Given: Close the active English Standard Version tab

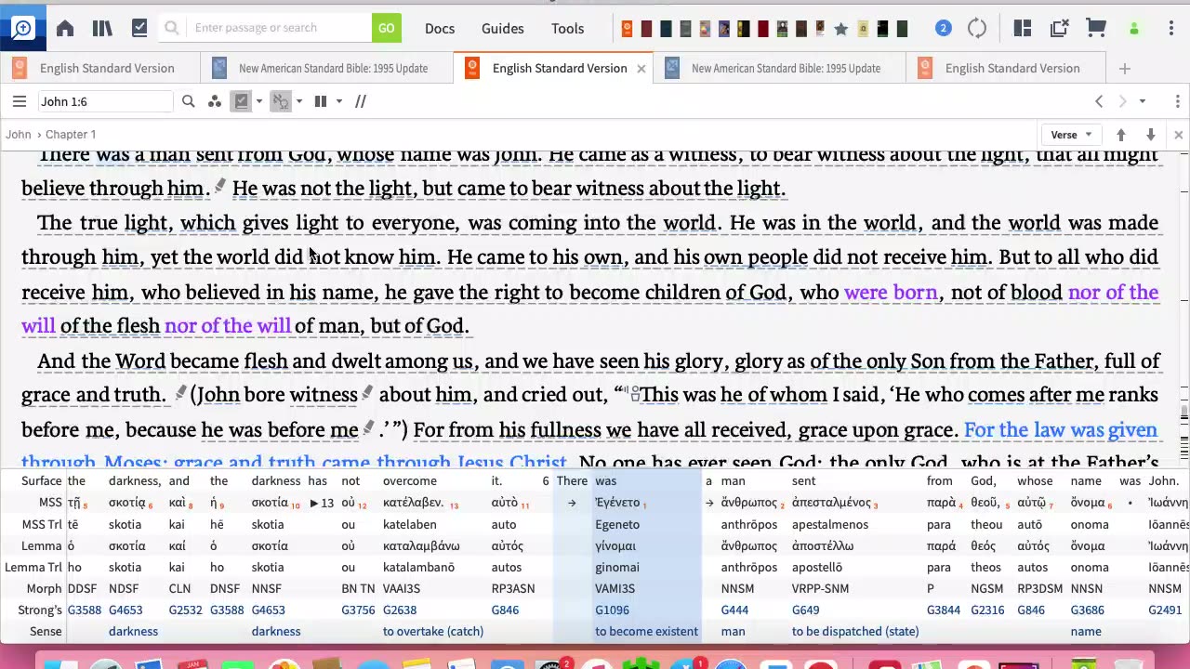Looking at the screenshot, I should tap(641, 68).
